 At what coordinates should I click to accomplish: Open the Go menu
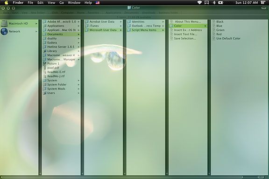[x=62, y=3]
